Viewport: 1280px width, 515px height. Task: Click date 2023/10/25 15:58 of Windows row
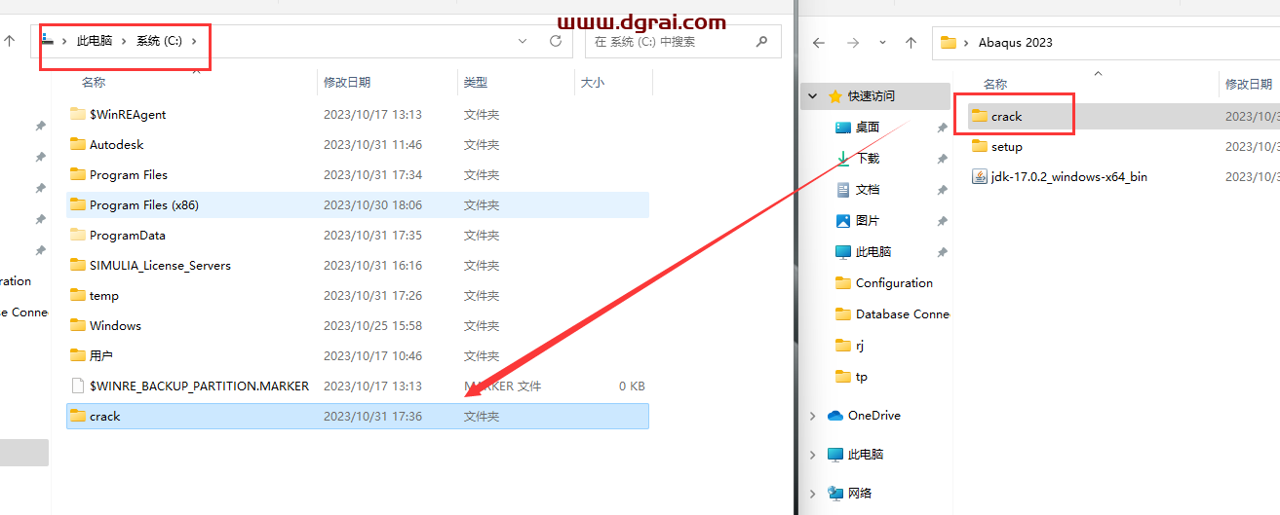tap(372, 325)
